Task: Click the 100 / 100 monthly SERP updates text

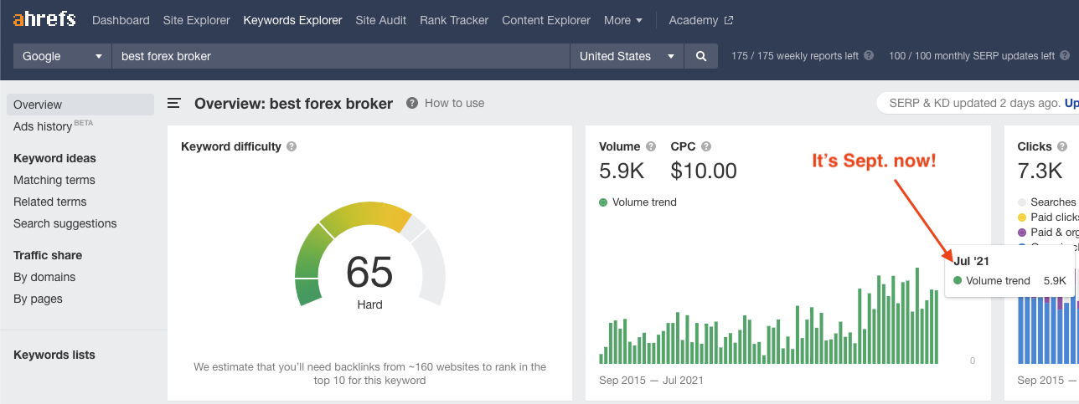Action: pyautogui.click(x=972, y=56)
